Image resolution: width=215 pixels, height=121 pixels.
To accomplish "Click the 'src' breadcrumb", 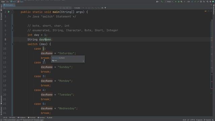I will tap(8, 2).
